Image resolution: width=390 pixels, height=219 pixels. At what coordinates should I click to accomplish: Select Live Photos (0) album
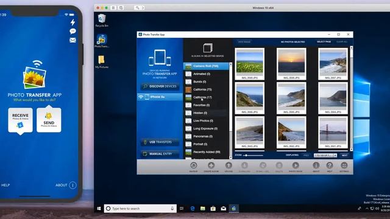pos(206,121)
